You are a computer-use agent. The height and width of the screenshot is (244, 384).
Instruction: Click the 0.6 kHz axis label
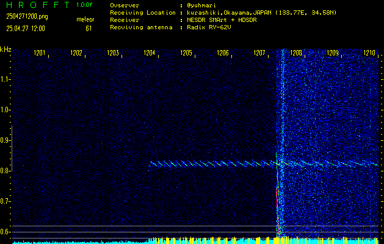(x=5, y=232)
